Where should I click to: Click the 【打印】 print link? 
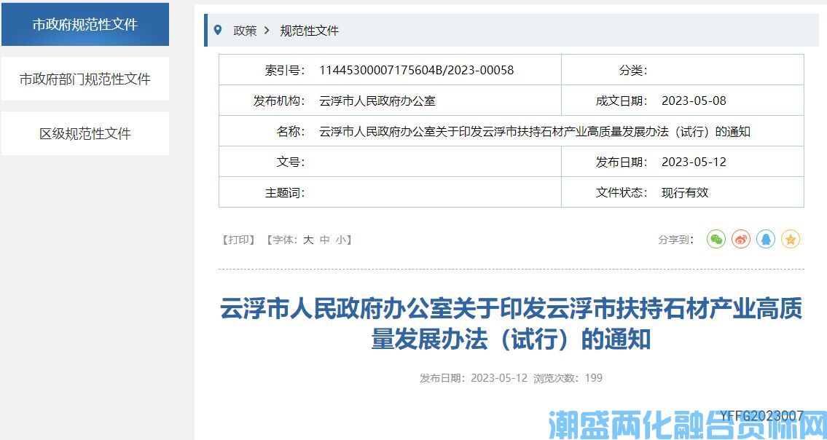(x=238, y=240)
